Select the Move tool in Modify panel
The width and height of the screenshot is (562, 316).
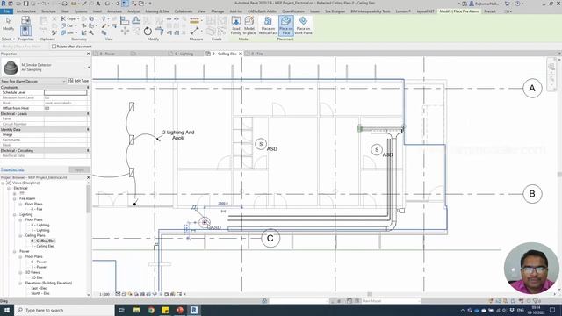click(x=125, y=32)
